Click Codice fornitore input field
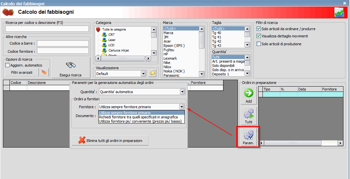The image size is (350, 179). pos(63,51)
